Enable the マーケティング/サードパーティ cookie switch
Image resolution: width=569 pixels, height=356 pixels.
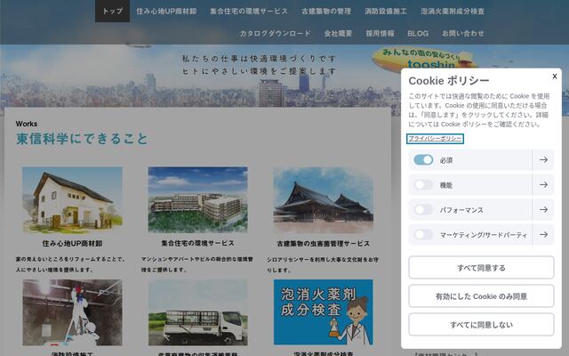(423, 235)
